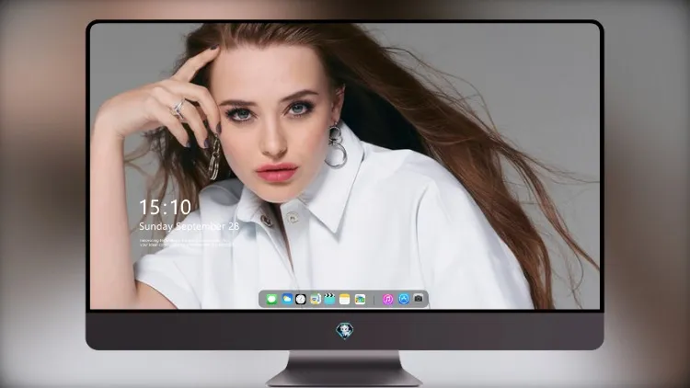Open the blue App Store icon
The width and height of the screenshot is (690, 388).
(x=404, y=299)
